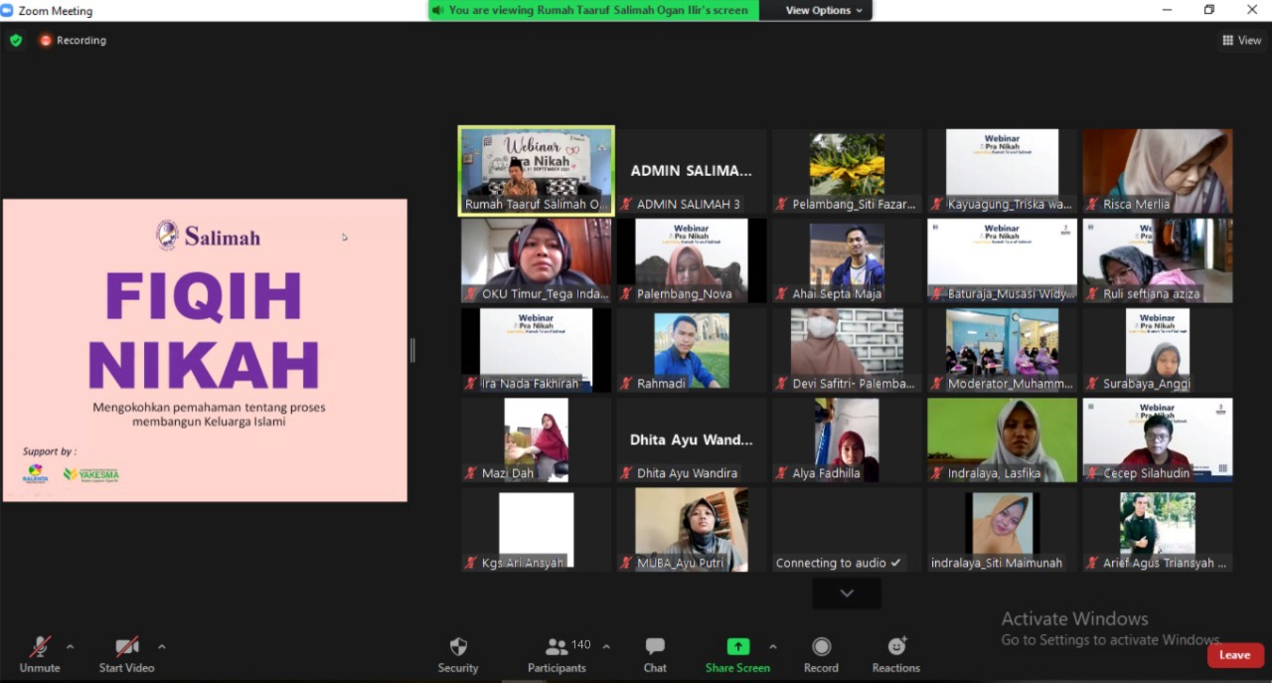Open the Participants list
Image resolution: width=1272 pixels, height=683 pixels.
click(x=557, y=655)
